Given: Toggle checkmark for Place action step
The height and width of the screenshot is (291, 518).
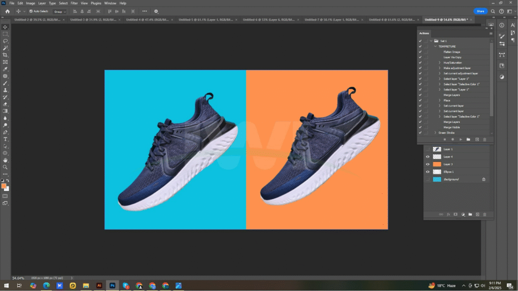Looking at the screenshot, I should click(420, 101).
